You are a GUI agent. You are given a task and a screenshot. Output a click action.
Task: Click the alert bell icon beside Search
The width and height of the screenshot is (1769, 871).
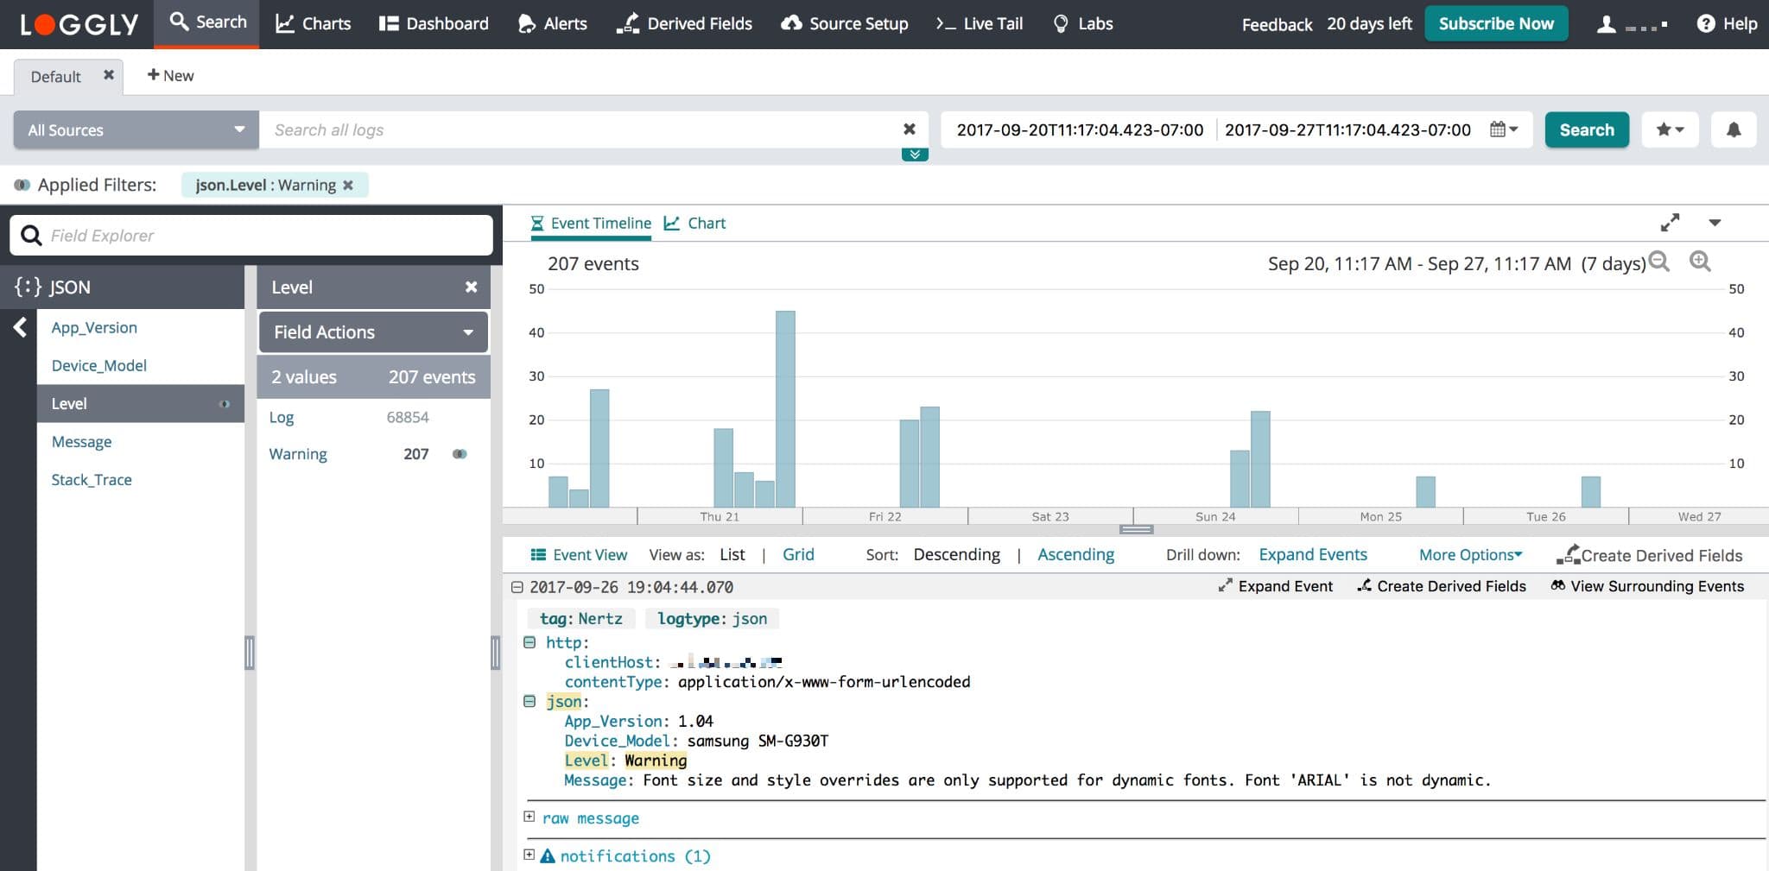[x=1733, y=129]
